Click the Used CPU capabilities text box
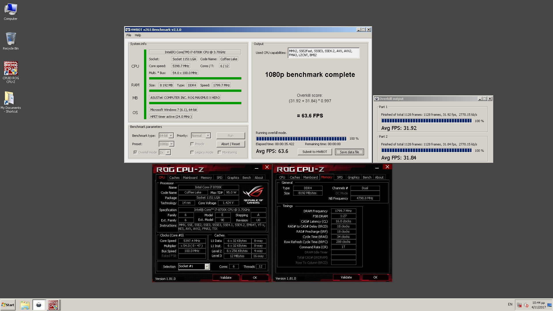The height and width of the screenshot is (311, 553). 323,53
